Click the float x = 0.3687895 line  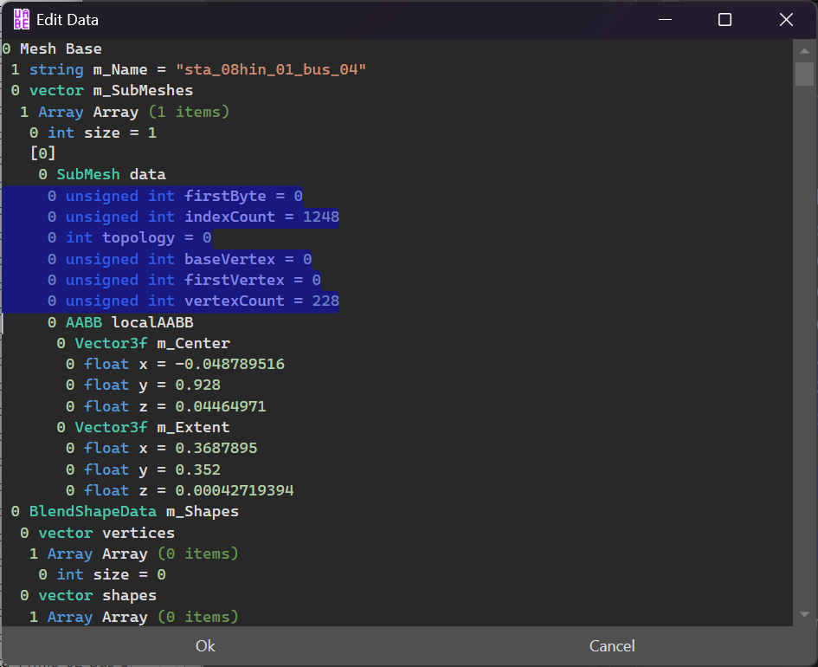[x=161, y=448]
